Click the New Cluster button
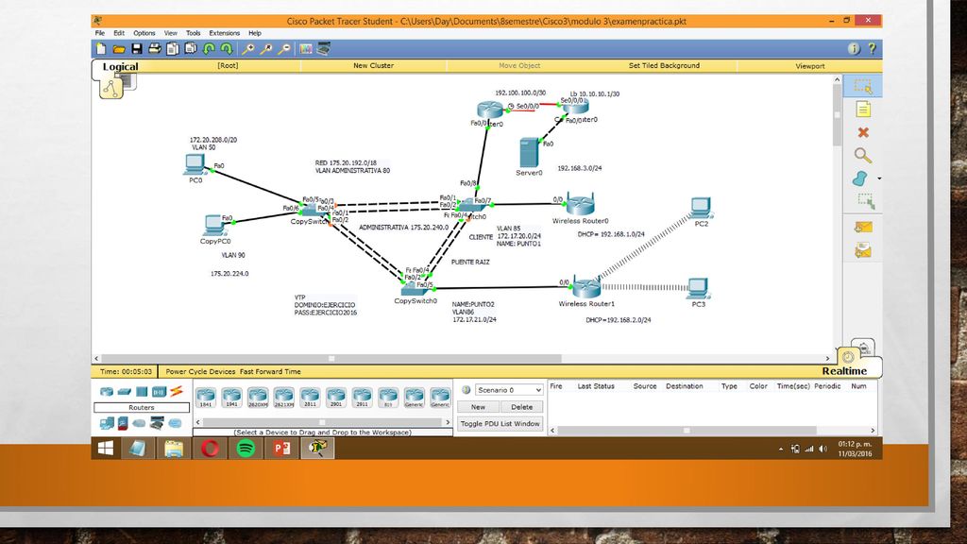The image size is (967, 544). 373,65
